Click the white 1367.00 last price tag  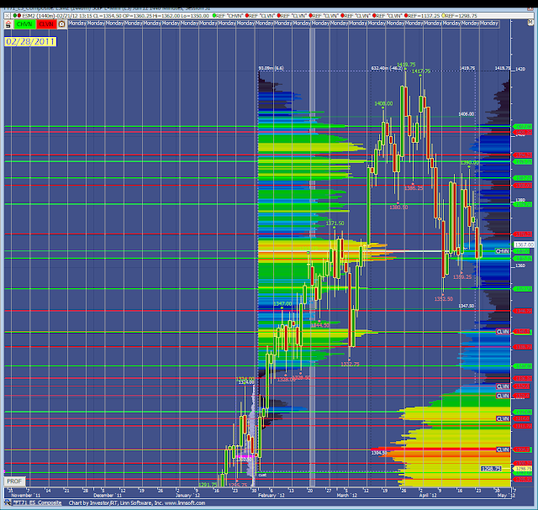click(524, 244)
